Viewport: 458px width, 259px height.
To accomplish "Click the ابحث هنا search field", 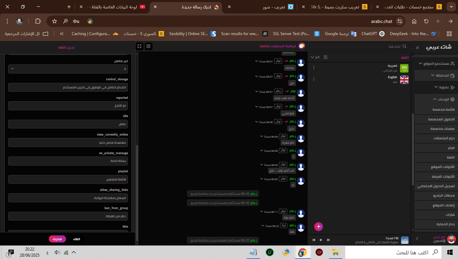I will pos(359,46).
